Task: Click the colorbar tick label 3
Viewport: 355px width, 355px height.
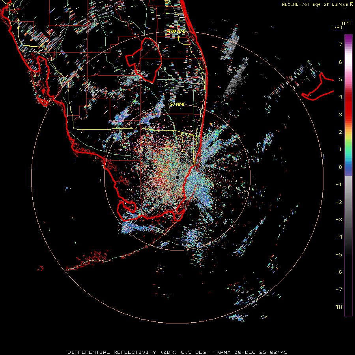Action: tap(340, 114)
